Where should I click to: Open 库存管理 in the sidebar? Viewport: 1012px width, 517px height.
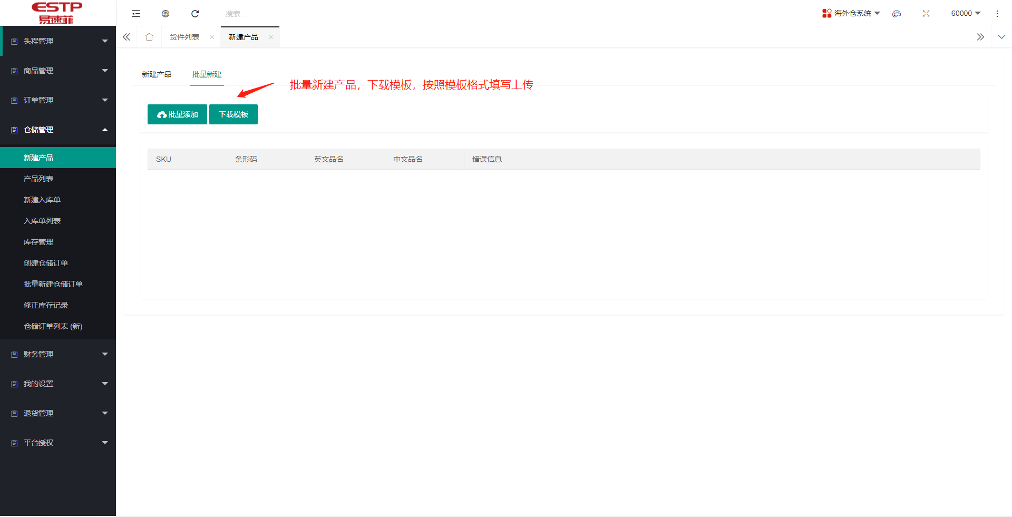coord(58,242)
